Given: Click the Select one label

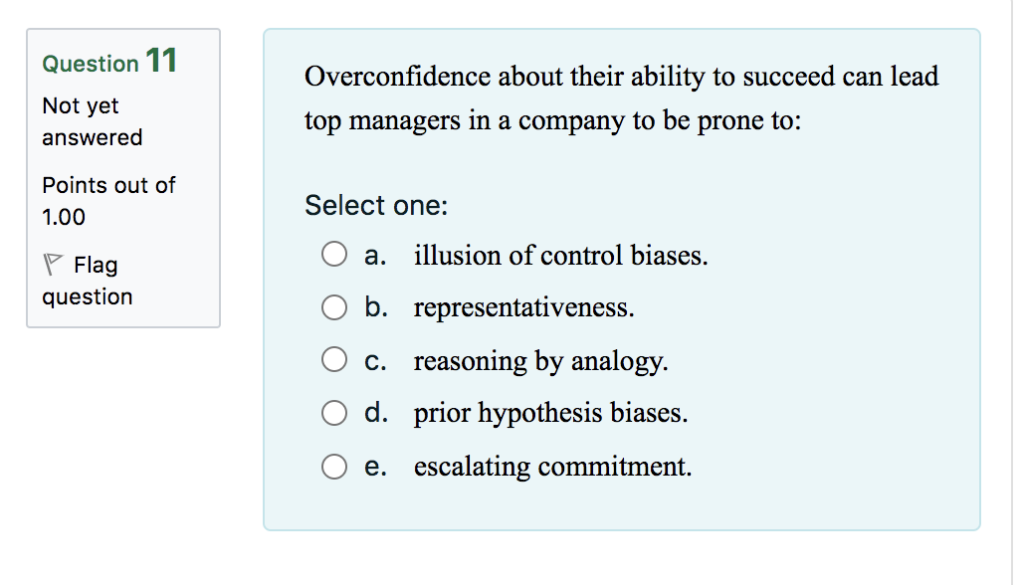Looking at the screenshot, I should (376, 205).
